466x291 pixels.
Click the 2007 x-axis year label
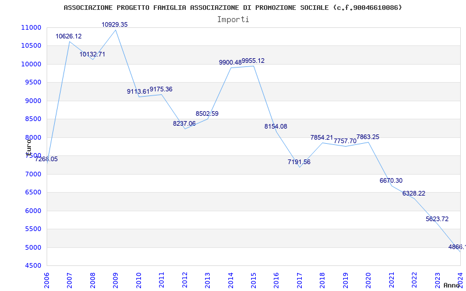[69, 280]
